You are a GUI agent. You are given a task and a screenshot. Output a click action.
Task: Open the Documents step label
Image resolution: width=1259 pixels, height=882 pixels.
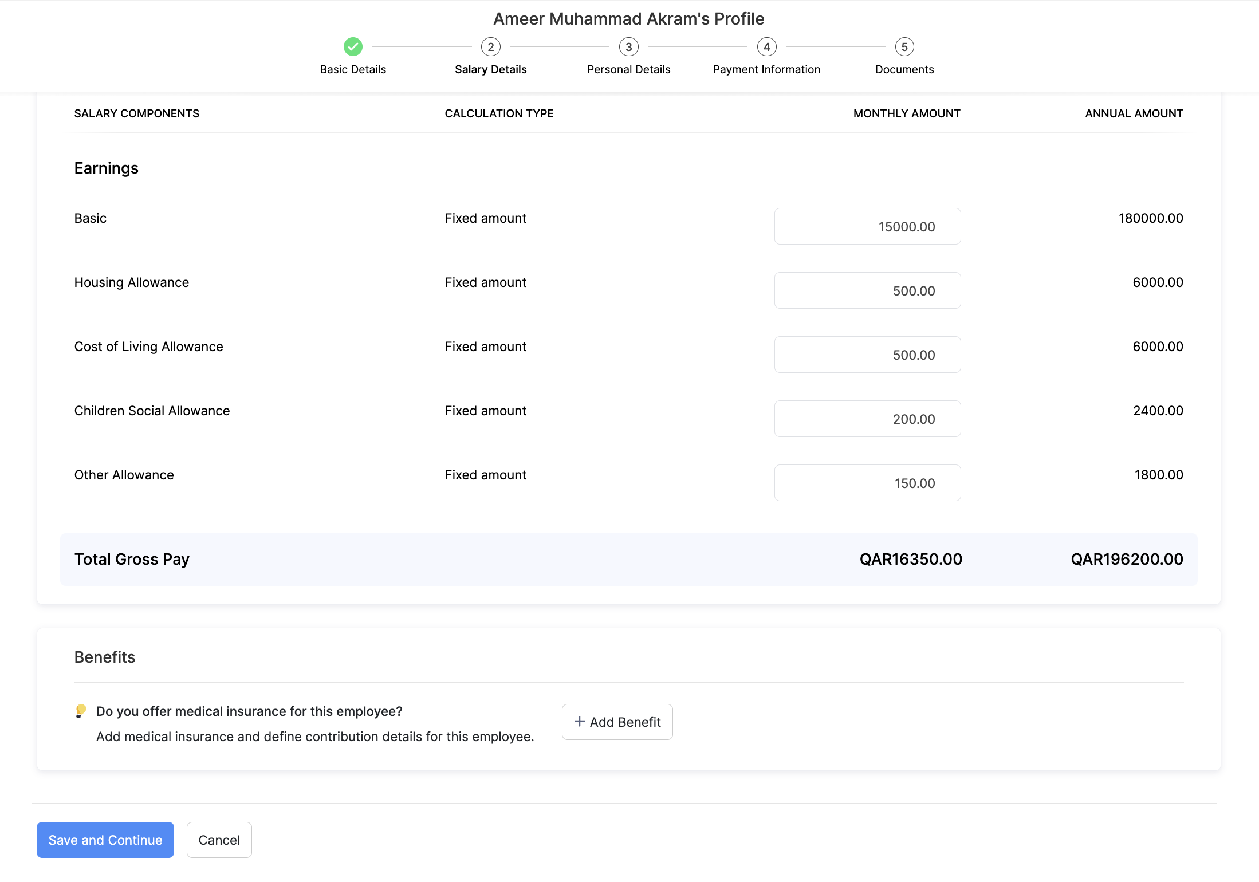point(904,69)
